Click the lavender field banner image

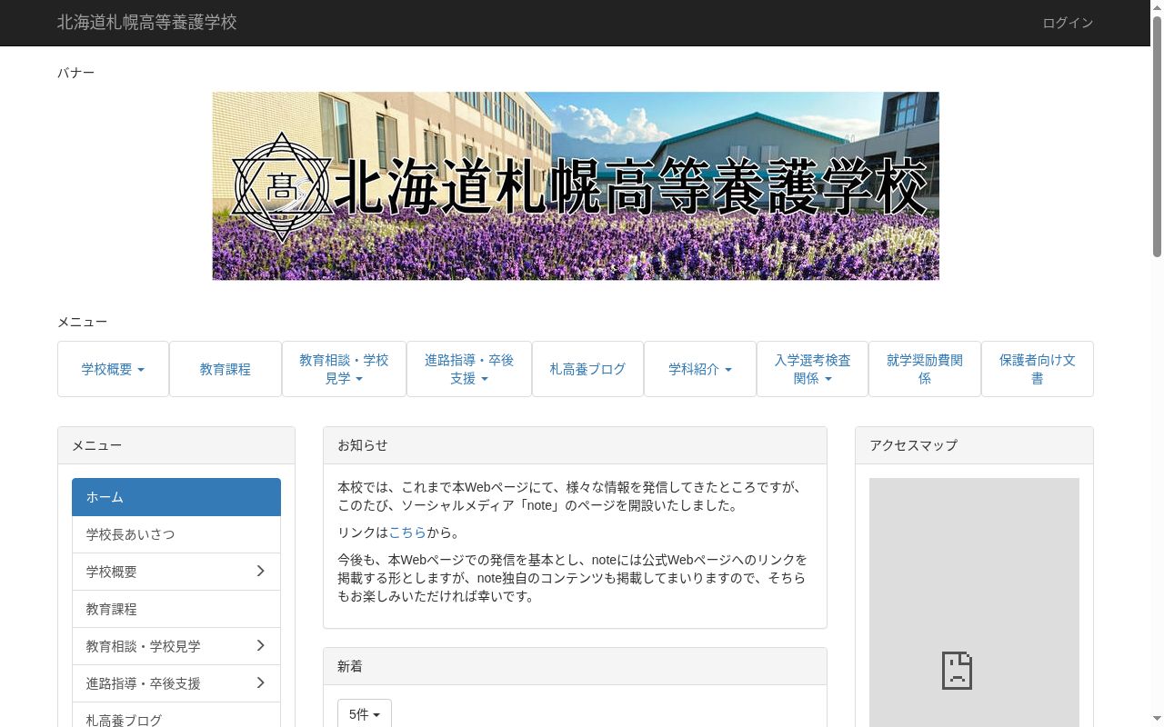576,185
